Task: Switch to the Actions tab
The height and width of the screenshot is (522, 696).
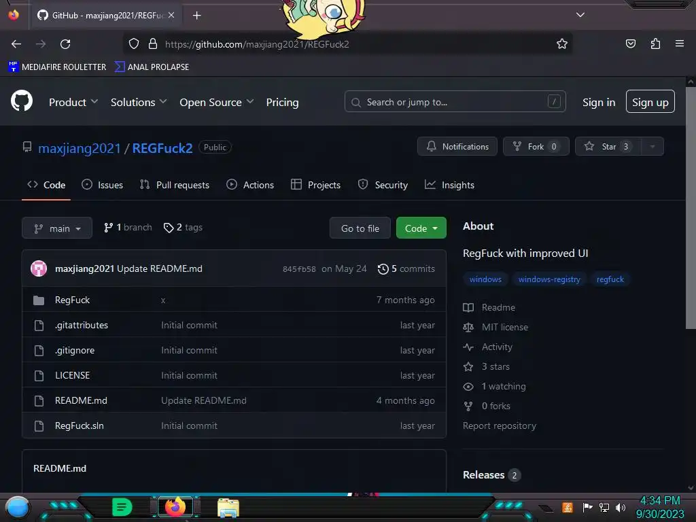Action: [x=250, y=185]
